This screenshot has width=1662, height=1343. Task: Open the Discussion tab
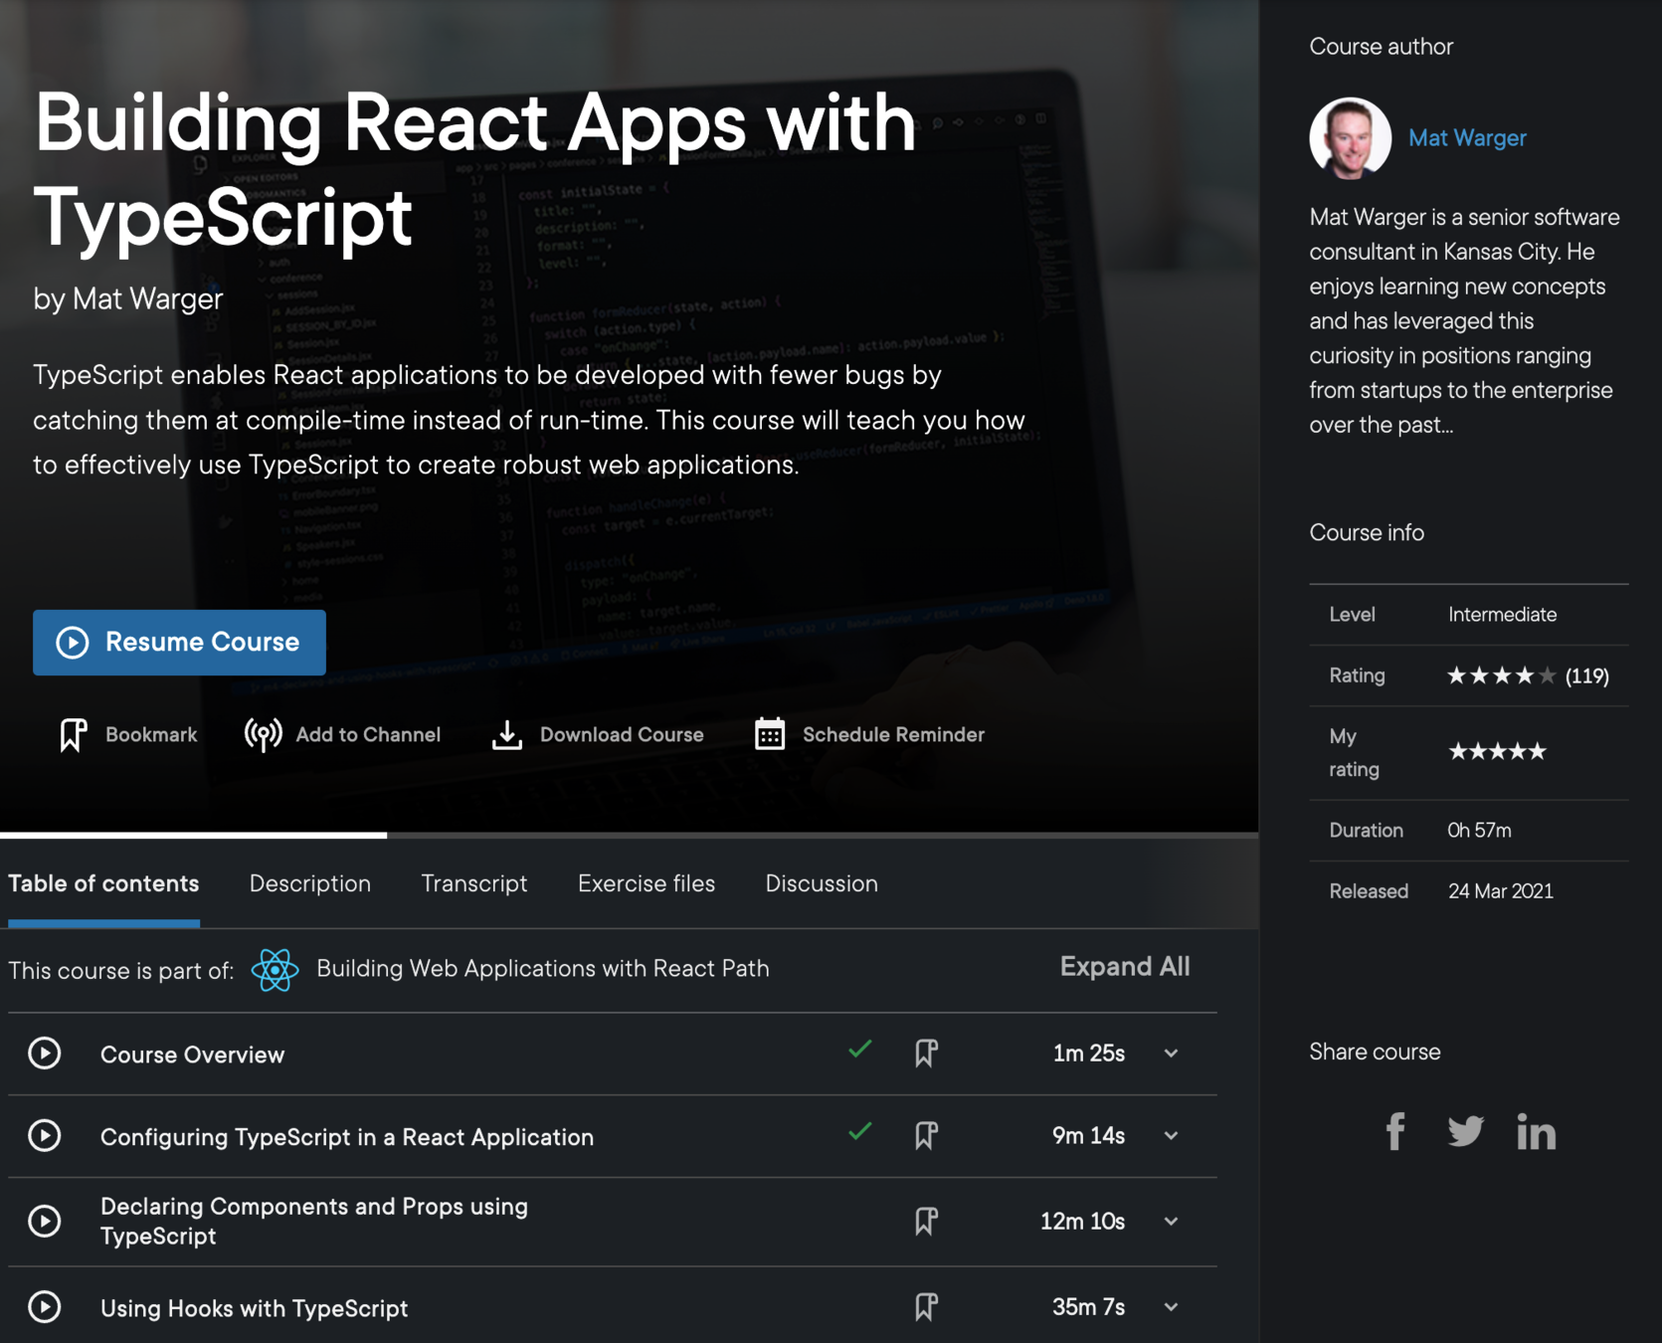tap(822, 883)
